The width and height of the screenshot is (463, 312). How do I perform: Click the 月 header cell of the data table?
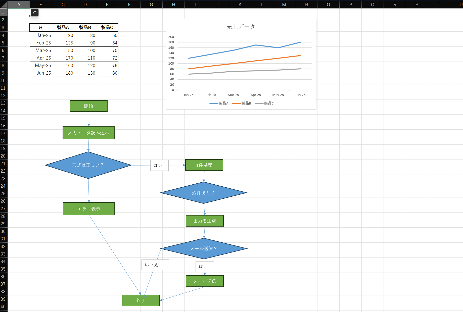click(40, 28)
